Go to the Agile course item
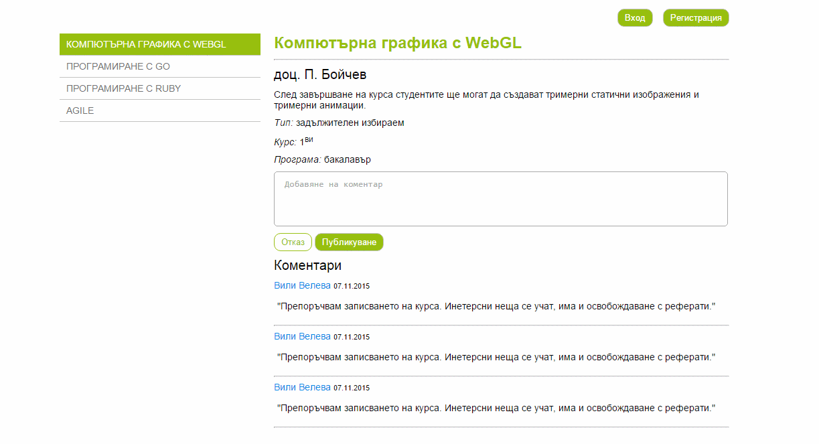Screen dimensions: 819x444 pyautogui.click(x=159, y=110)
